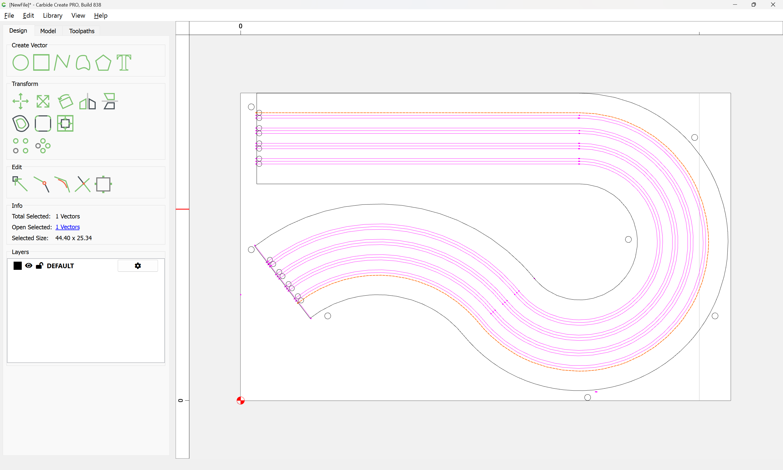This screenshot has height=470, width=783.
Task: Toggle the DEFAULT layer lock
Action: click(39, 266)
